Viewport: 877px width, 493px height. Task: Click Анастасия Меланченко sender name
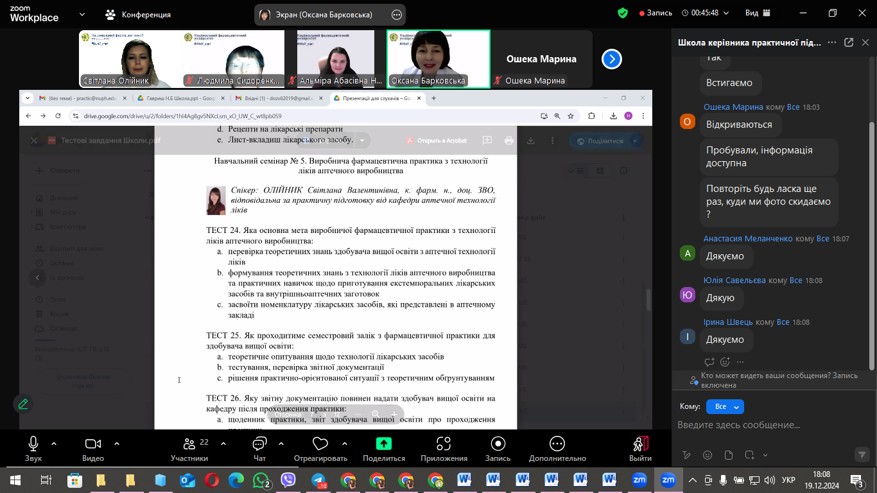pyautogui.click(x=748, y=239)
